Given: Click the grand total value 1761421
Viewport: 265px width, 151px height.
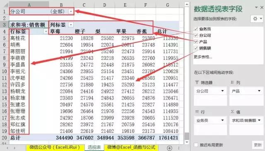Looking at the screenshot, I should click(x=169, y=138).
